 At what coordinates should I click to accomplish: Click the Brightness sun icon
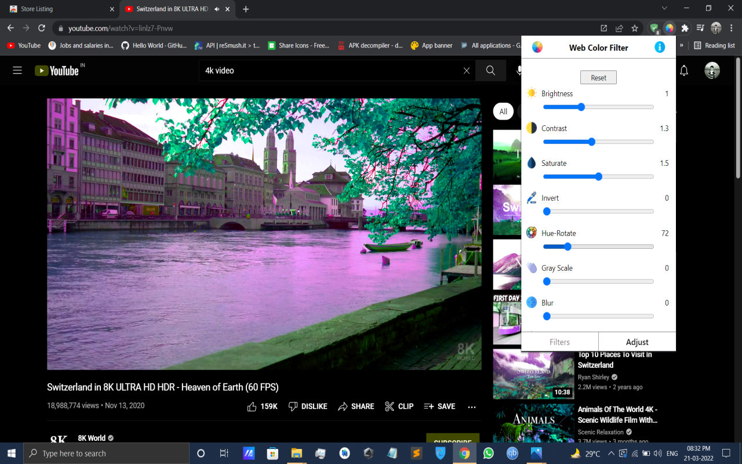tap(531, 93)
